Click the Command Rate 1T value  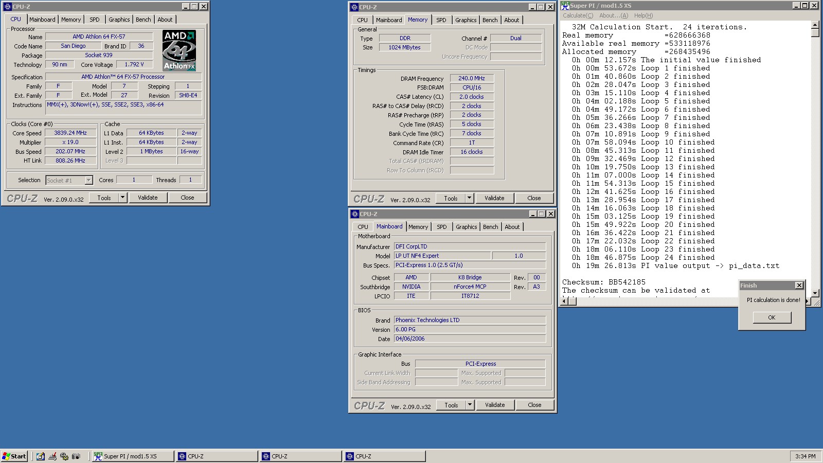472,143
